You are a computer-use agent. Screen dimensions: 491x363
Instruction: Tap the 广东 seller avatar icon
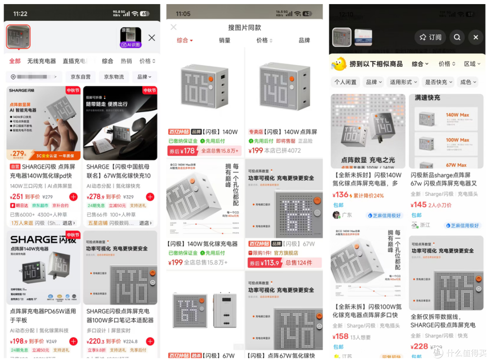click(336, 215)
